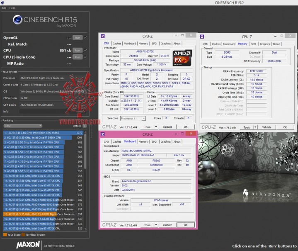This screenshot has width=298, height=251.
Task: Select Graphics tab in Memory window
Action: point(265,44)
